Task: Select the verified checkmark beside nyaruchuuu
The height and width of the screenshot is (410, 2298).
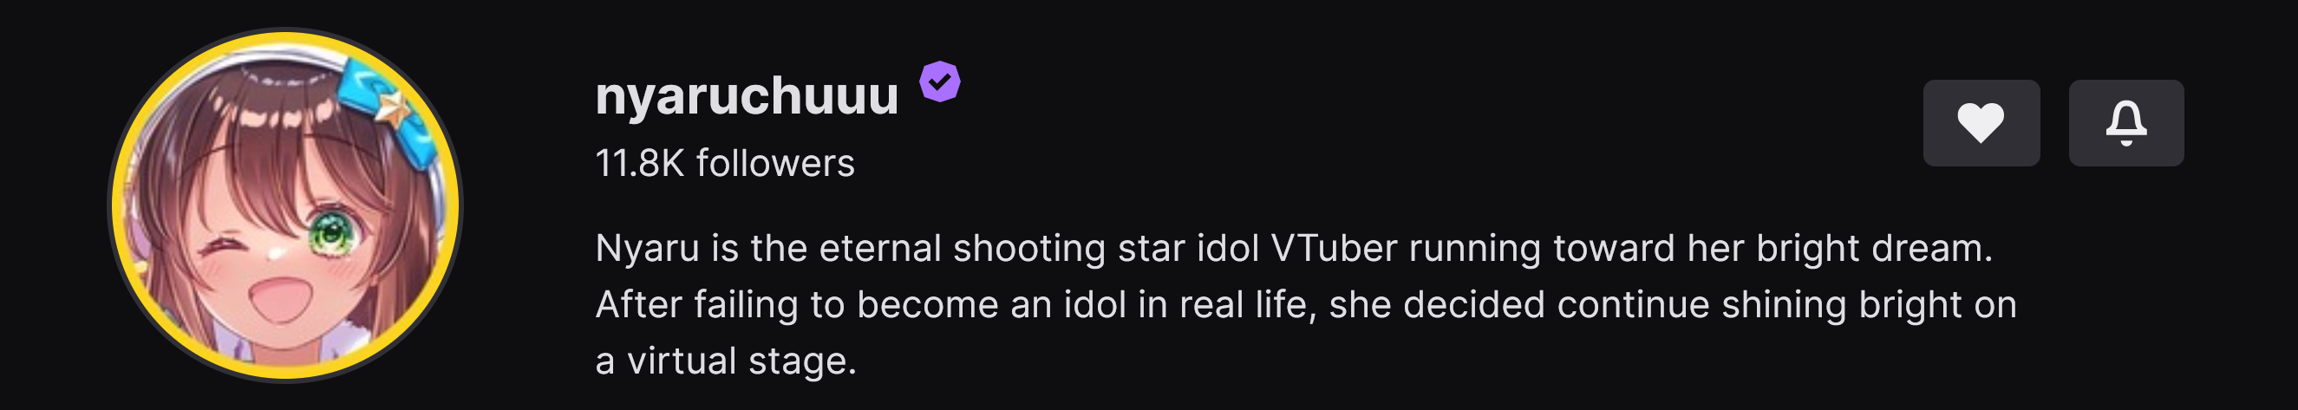Action: [939, 82]
